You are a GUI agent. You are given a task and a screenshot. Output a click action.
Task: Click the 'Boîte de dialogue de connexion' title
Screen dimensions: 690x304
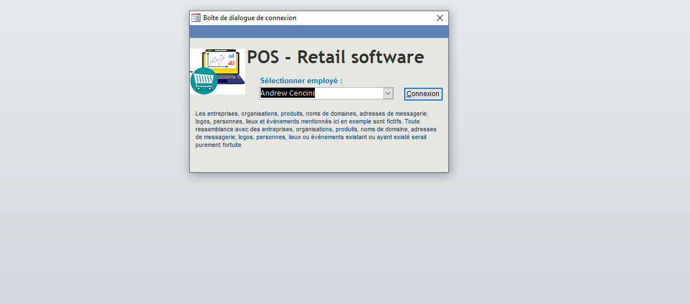[x=250, y=18]
